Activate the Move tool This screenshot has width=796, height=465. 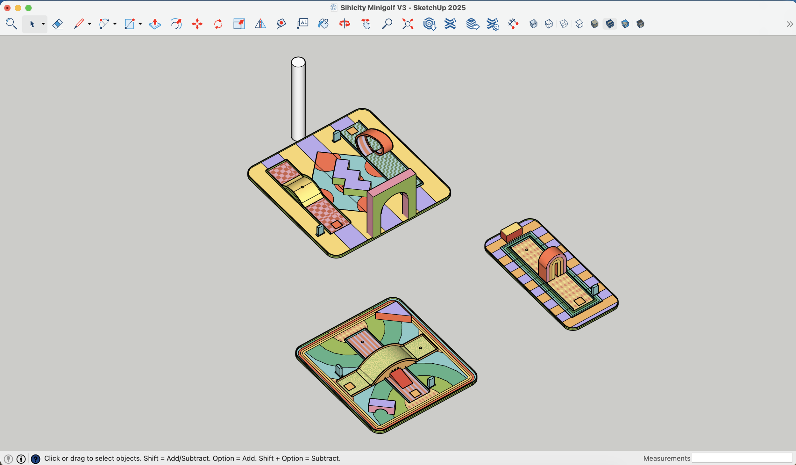[197, 24]
